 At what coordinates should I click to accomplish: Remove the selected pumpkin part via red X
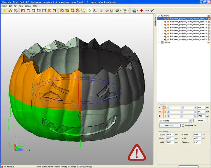point(209,19)
